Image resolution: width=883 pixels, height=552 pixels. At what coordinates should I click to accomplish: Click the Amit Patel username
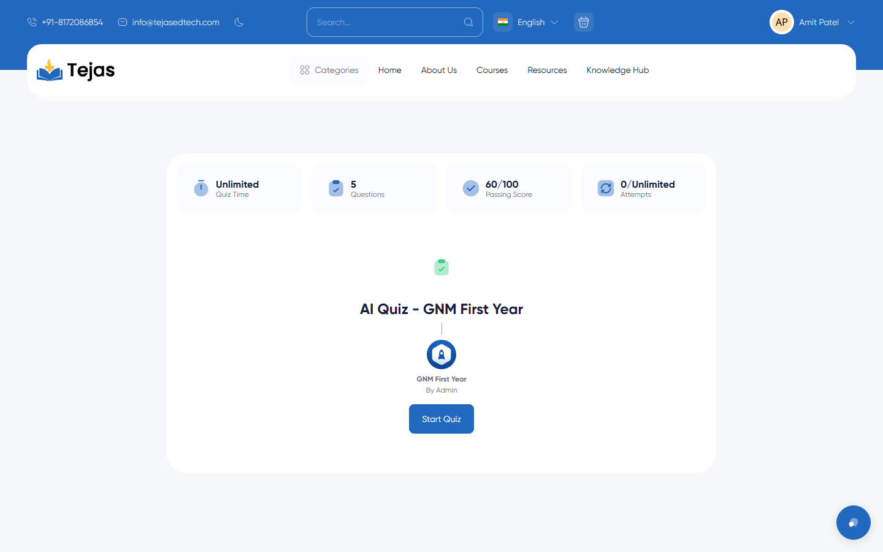click(x=819, y=22)
